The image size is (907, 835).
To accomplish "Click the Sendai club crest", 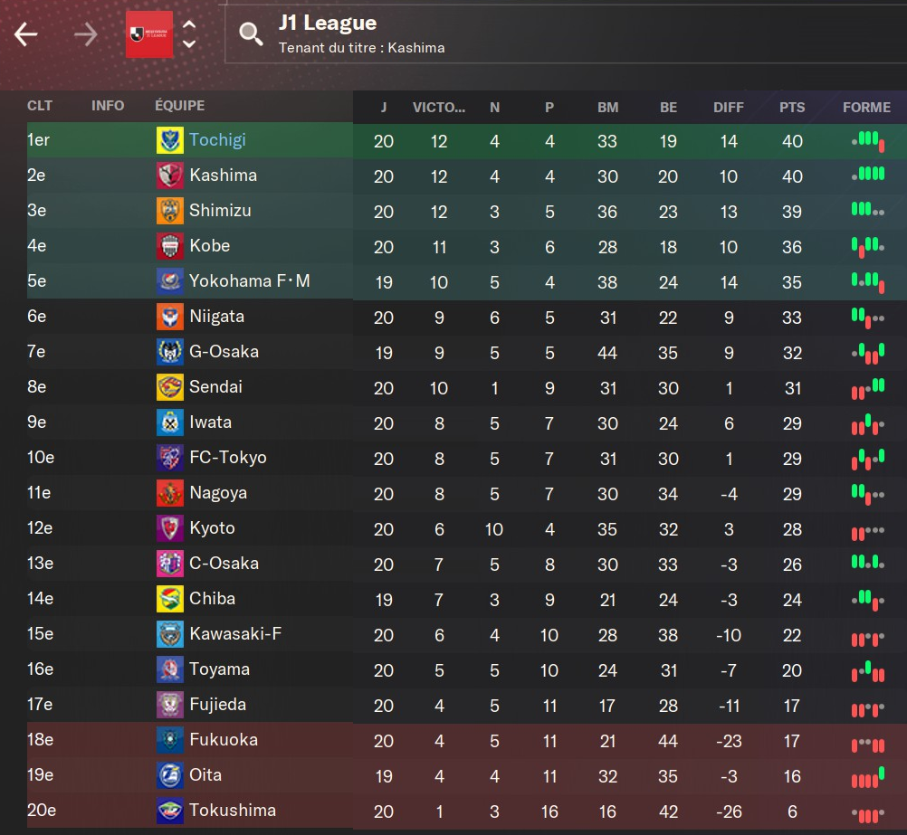I will pos(170,388).
